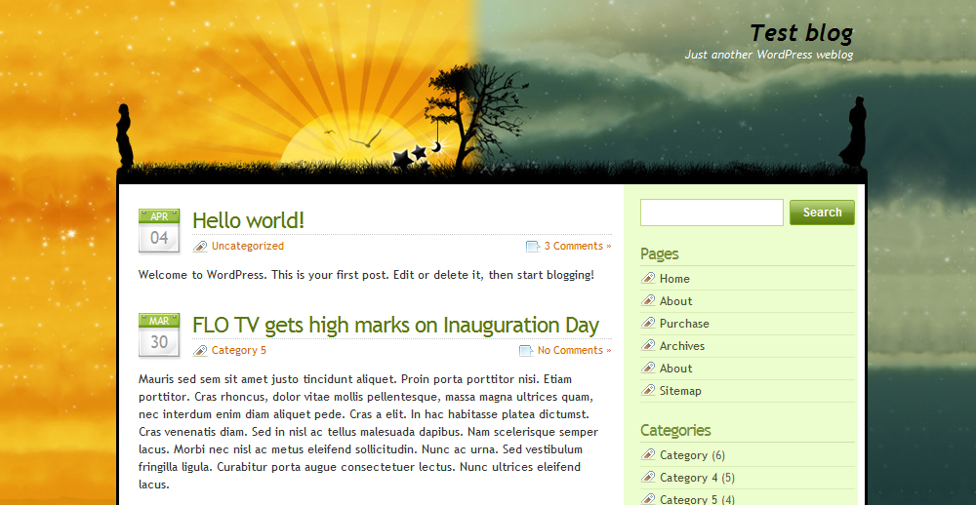Click tag icon beside Category 5 post meta
976x505 pixels.
pos(200,351)
